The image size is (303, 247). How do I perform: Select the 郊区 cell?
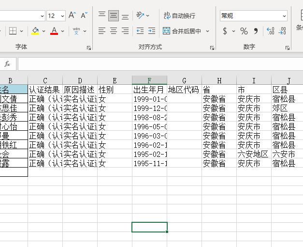coord(287,108)
